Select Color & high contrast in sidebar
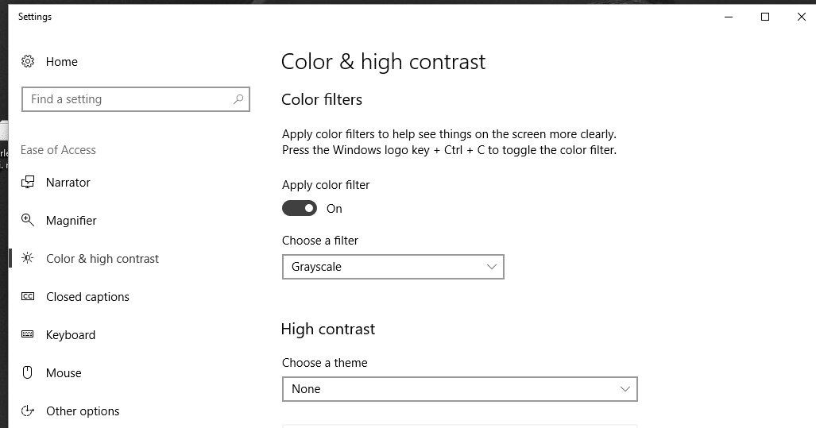 [102, 258]
